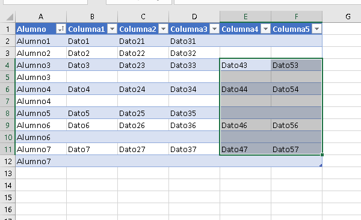Select column A header
361x220 pixels.
(41, 17)
